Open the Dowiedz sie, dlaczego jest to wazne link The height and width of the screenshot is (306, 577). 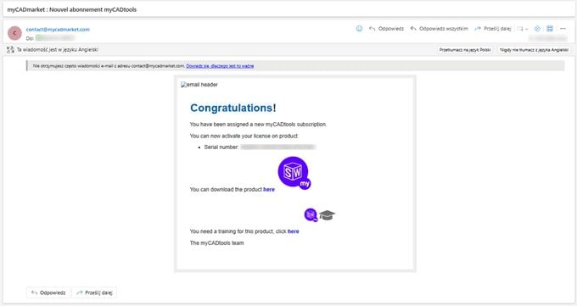click(x=220, y=66)
